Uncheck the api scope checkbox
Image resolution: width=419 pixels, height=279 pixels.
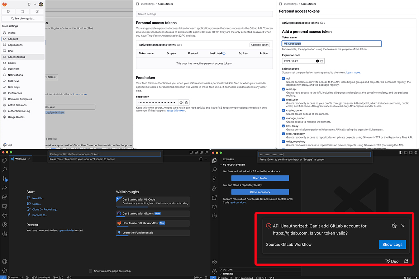tap(284, 79)
